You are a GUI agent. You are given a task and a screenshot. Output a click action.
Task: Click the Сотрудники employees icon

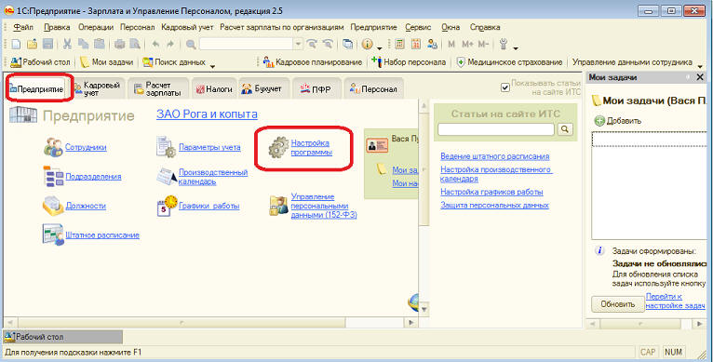click(53, 147)
